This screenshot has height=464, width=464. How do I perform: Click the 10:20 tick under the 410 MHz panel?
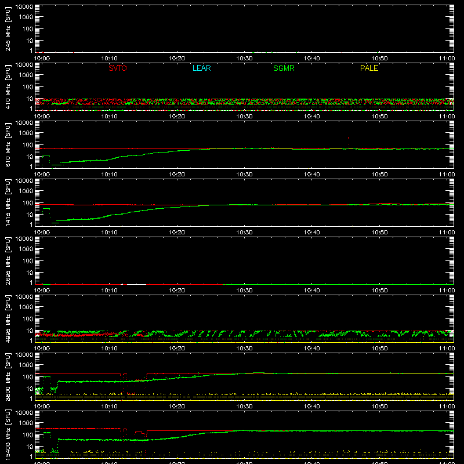tap(177, 117)
